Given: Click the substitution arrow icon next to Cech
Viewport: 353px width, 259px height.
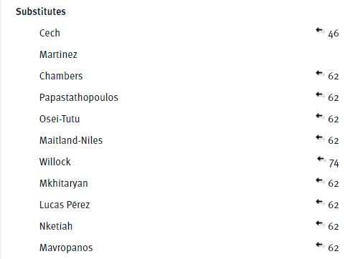Looking at the screenshot, I should click(319, 30).
